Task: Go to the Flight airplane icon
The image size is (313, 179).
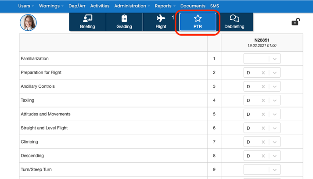Action: point(161,18)
